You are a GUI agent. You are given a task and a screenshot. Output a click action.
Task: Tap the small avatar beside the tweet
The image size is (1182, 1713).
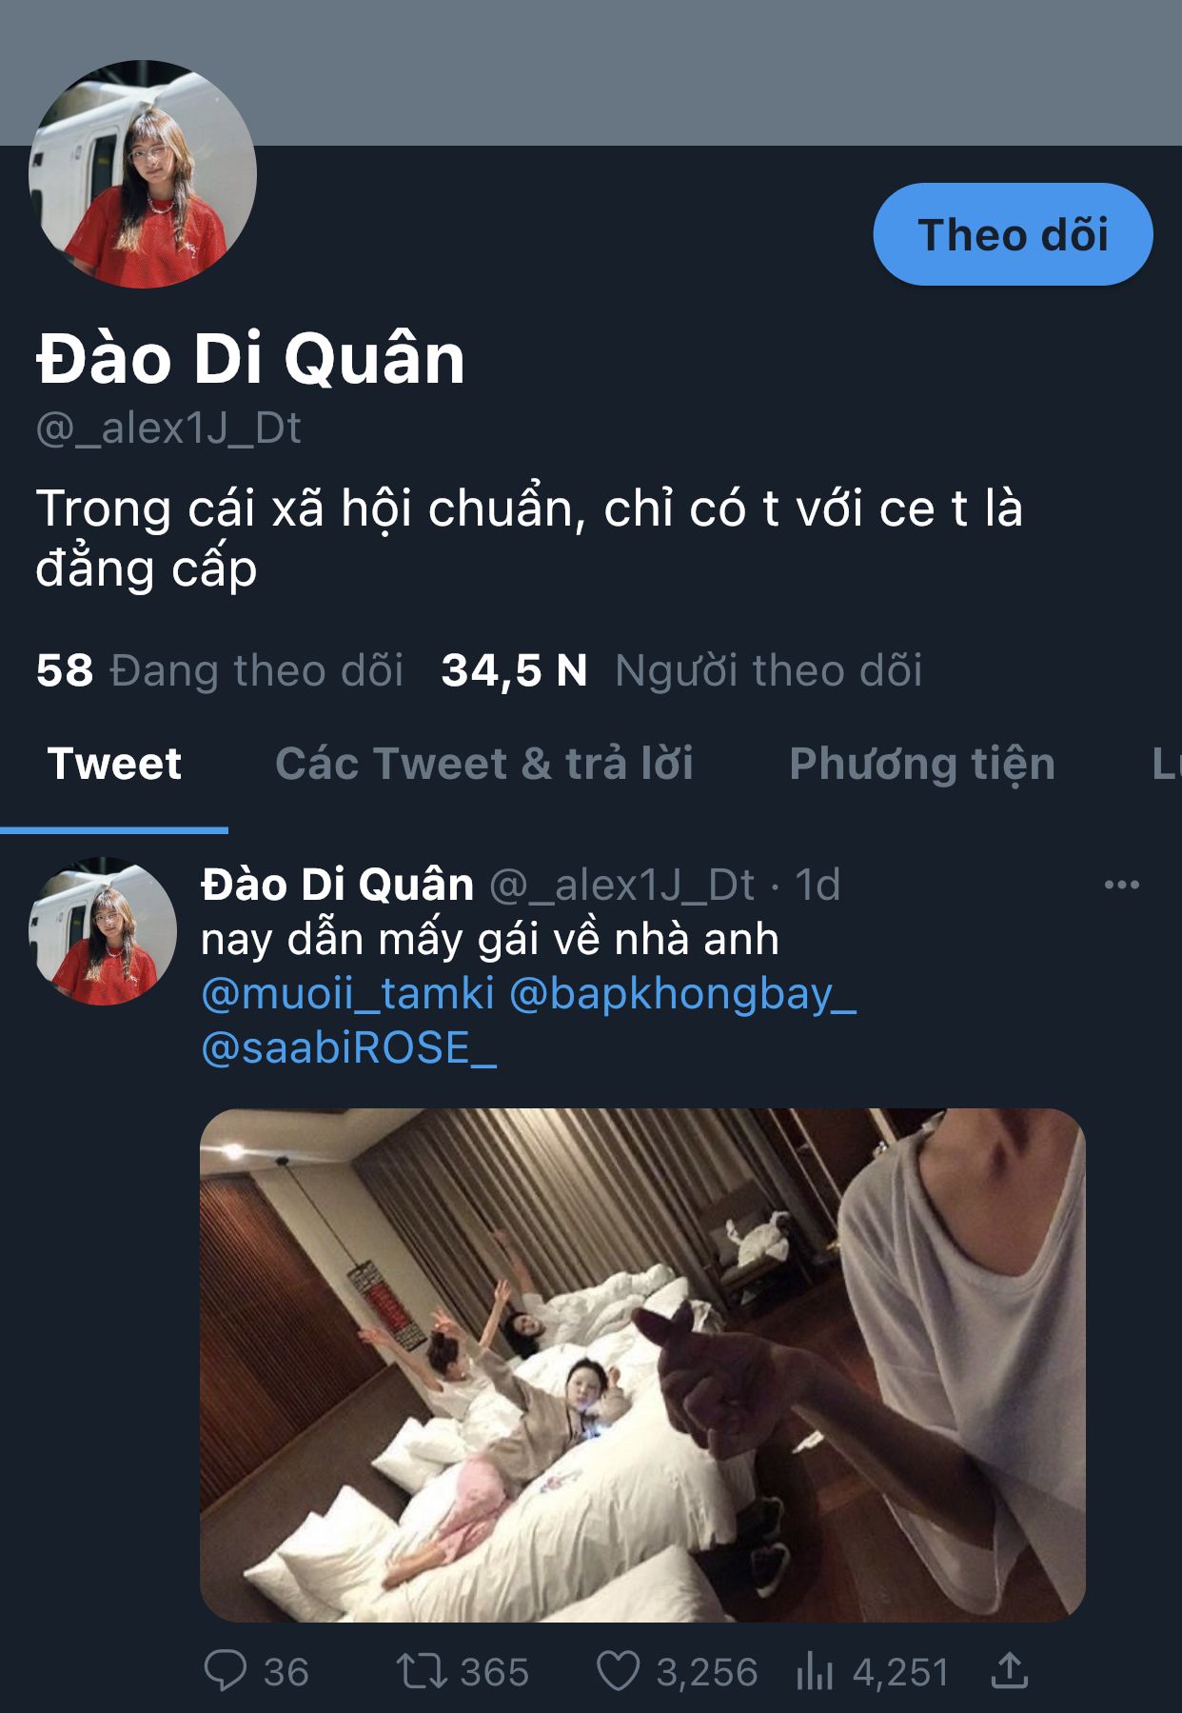[103, 931]
